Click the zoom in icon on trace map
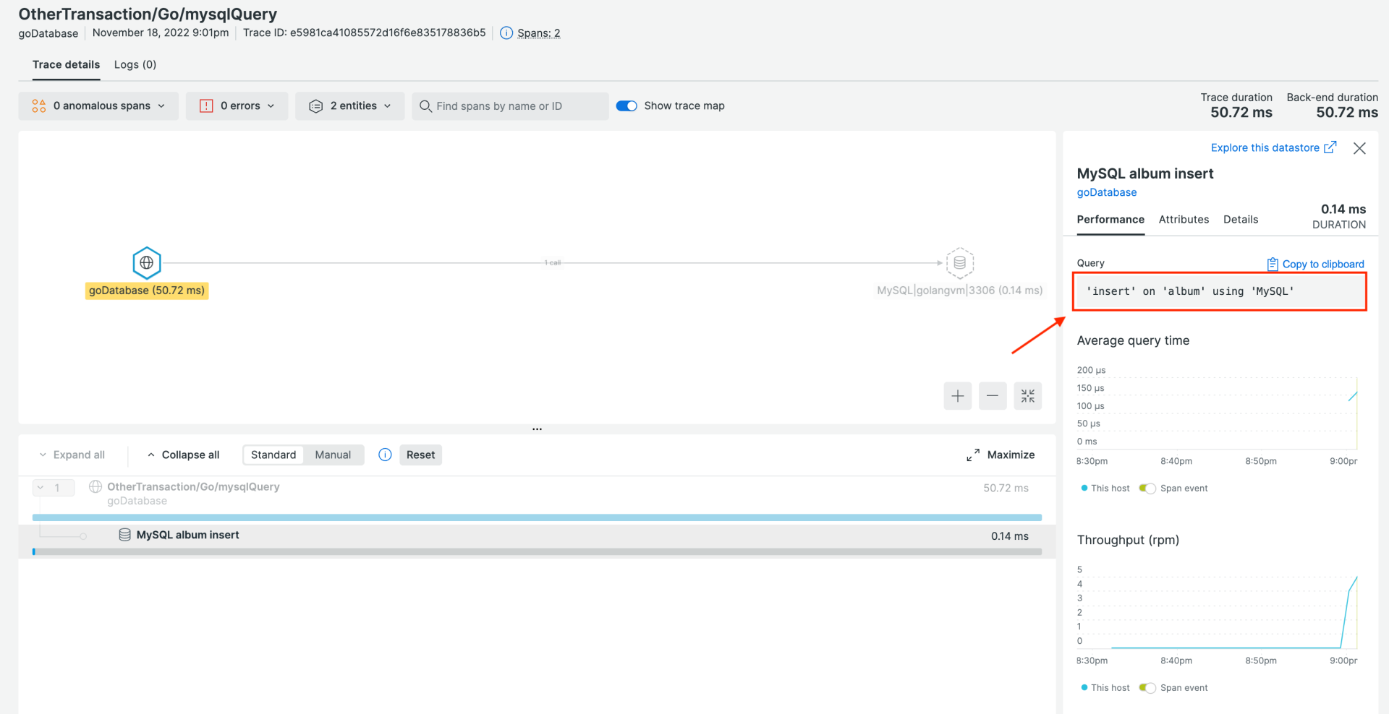Viewport: 1389px width, 714px height. (957, 395)
